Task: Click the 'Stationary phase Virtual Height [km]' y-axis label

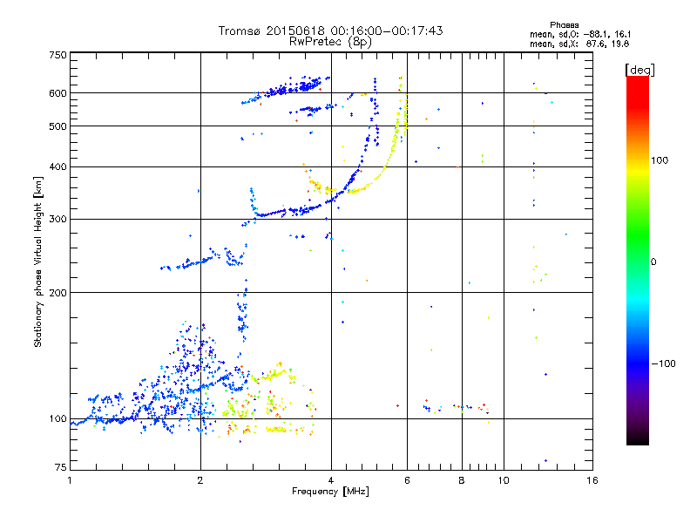Action: (38, 262)
